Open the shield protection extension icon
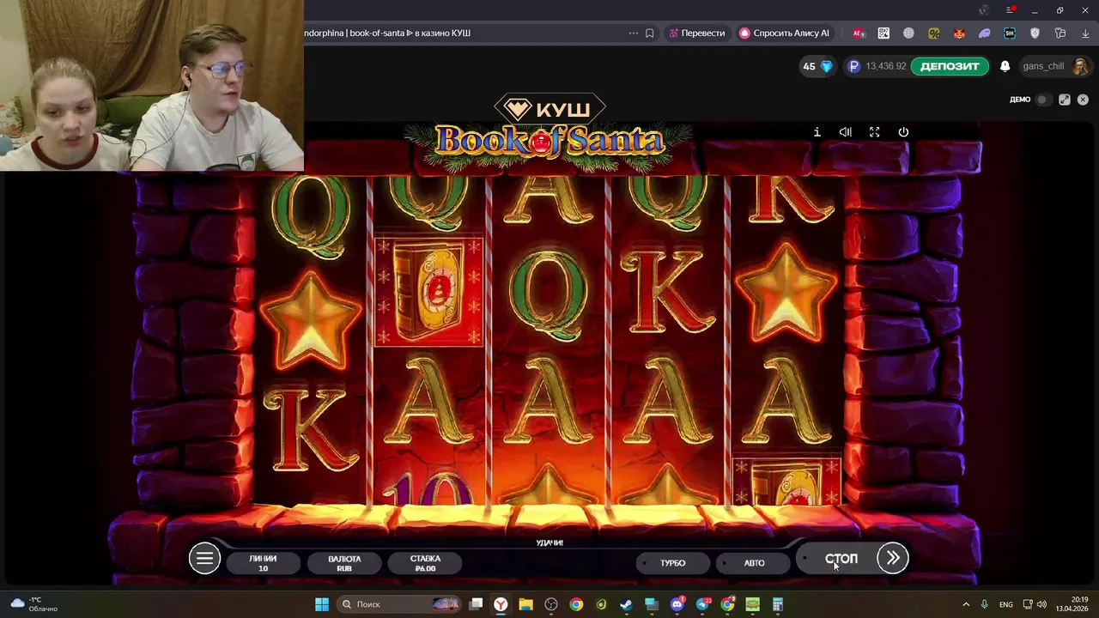Image resolution: width=1099 pixels, height=618 pixels. click(1035, 33)
